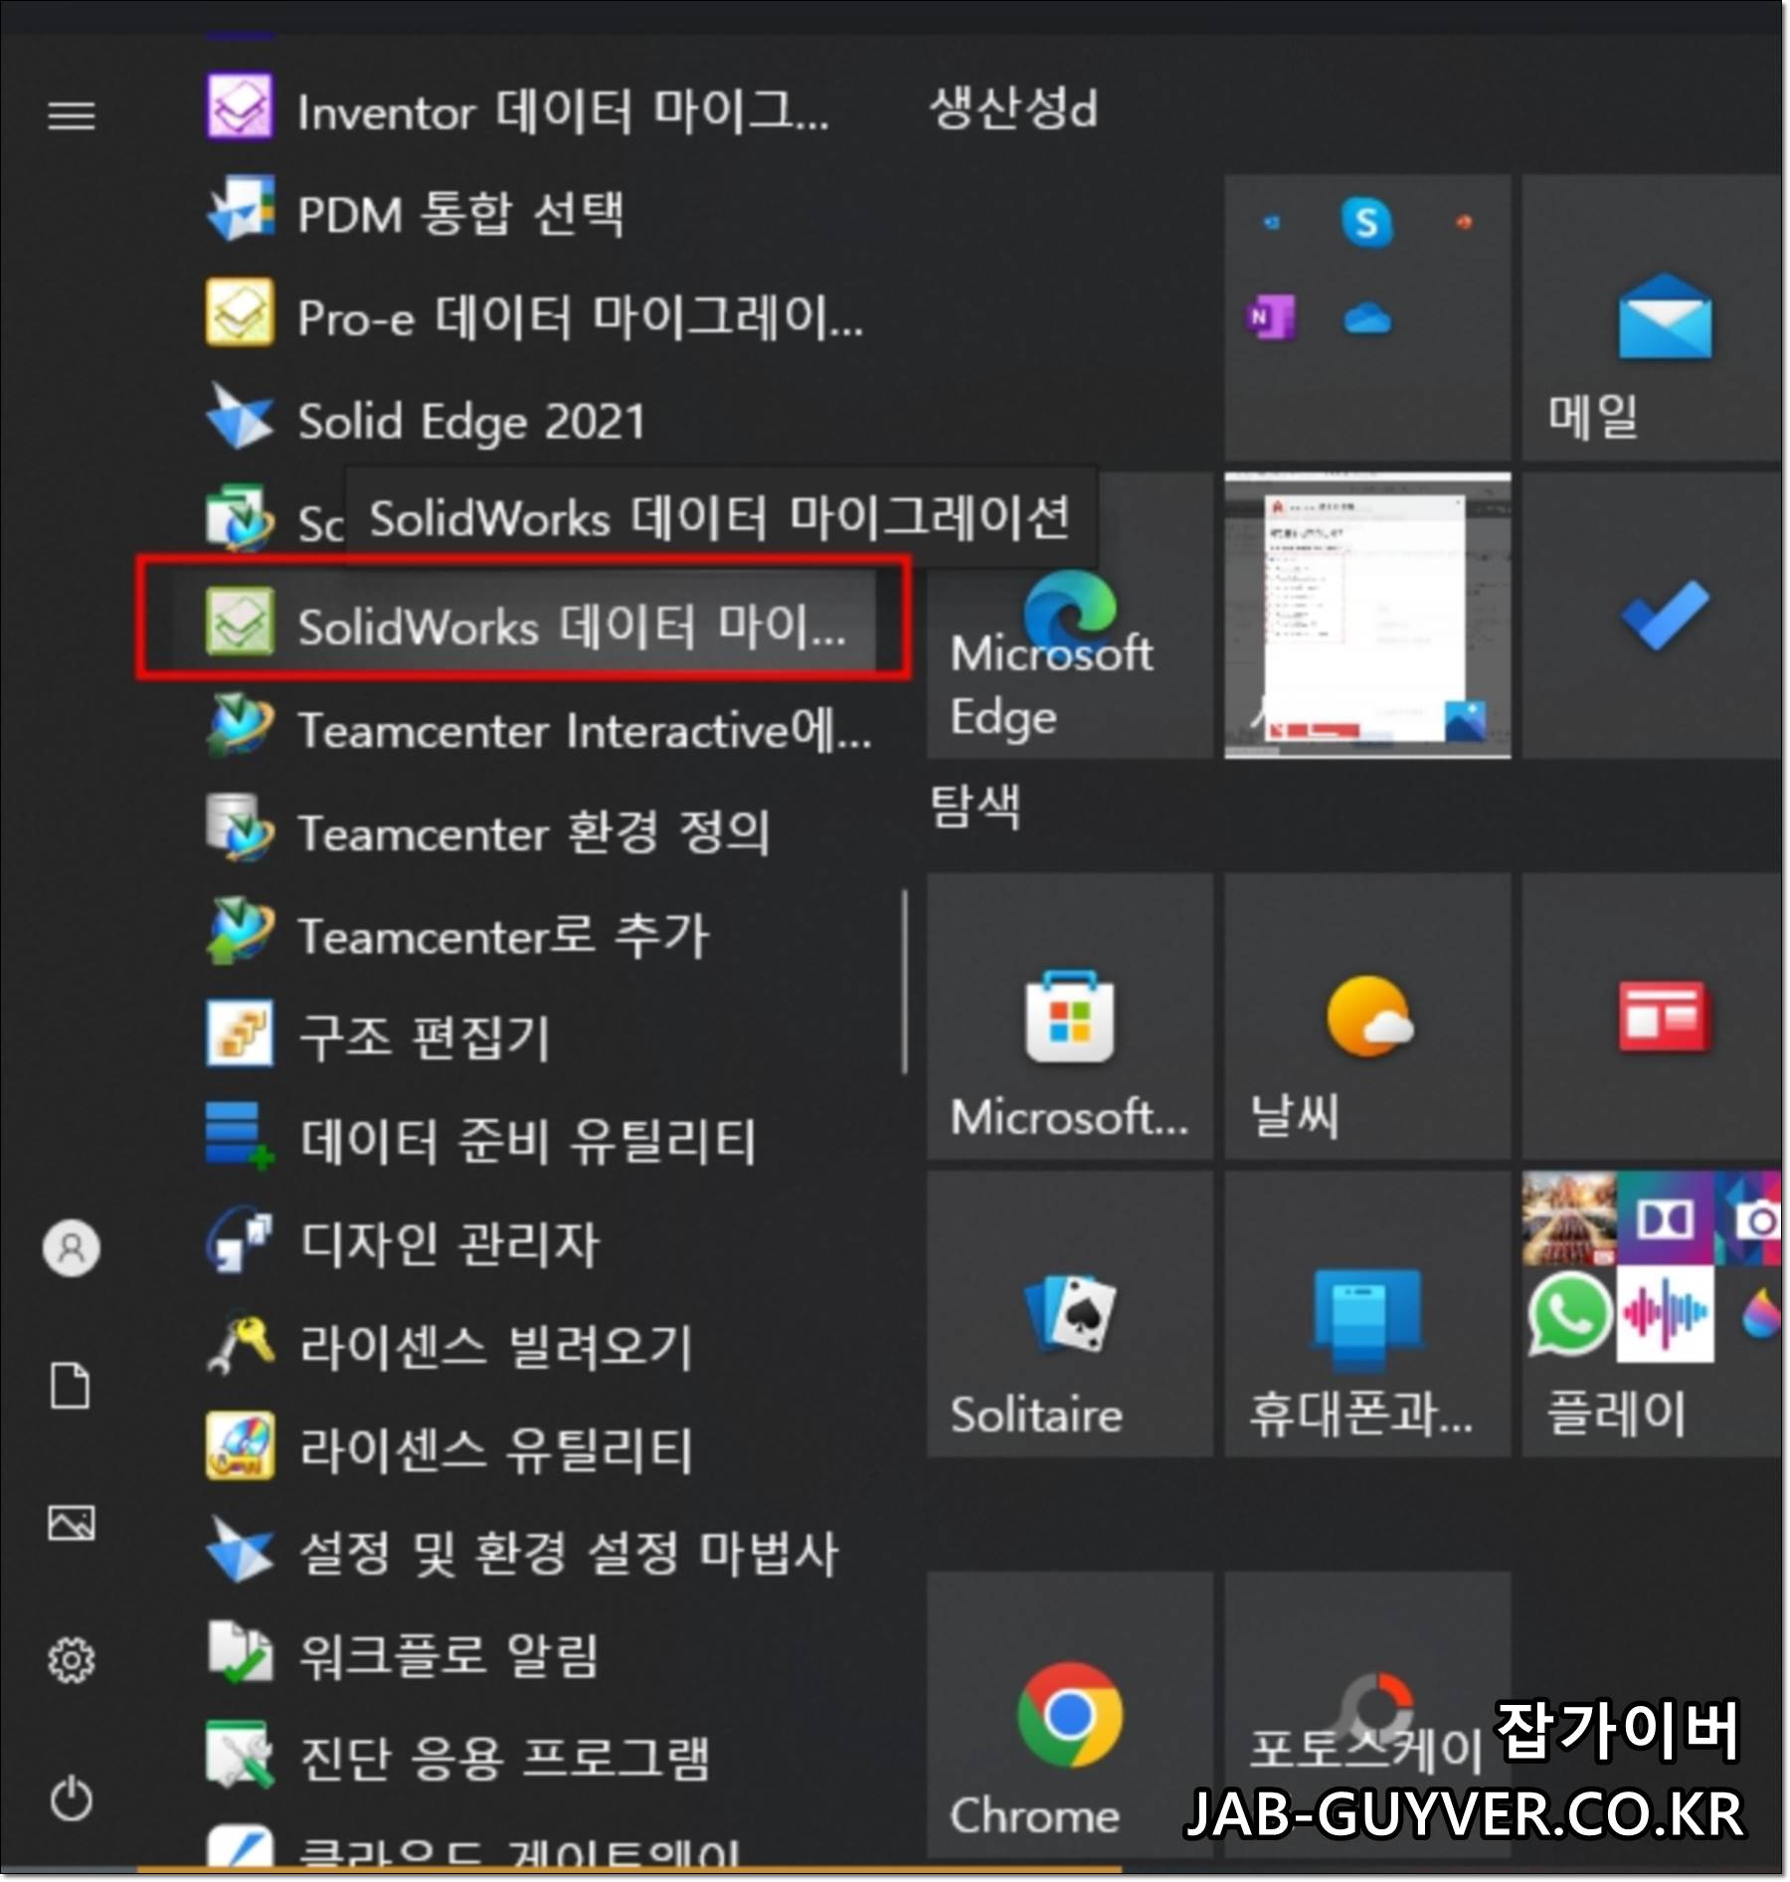Open Dolby app in the 플레이 folder
Screen dimensions: 1790x1882
(x=1666, y=1220)
